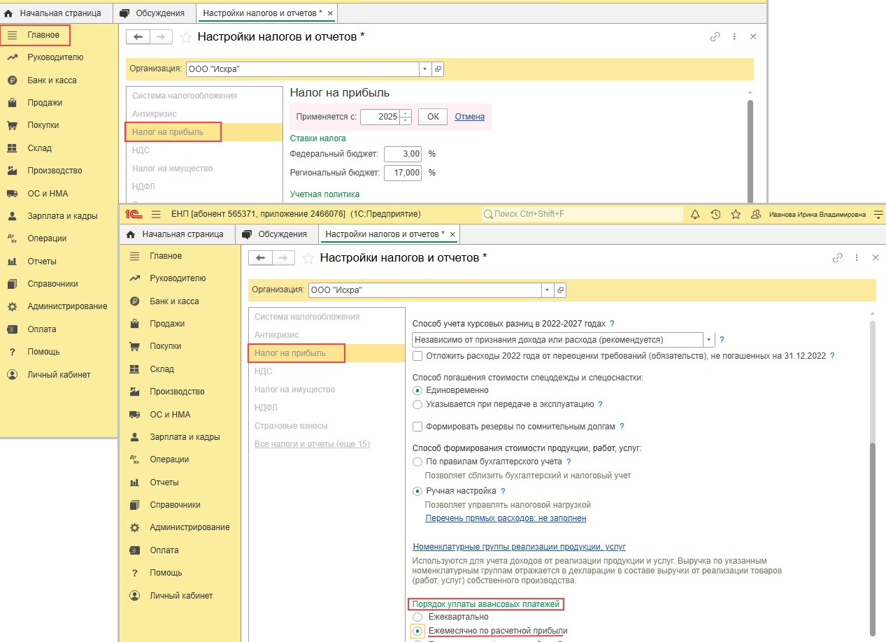Open hamburger menu next to 1C logo
Viewport: 886px width, 642px height.
[156, 214]
